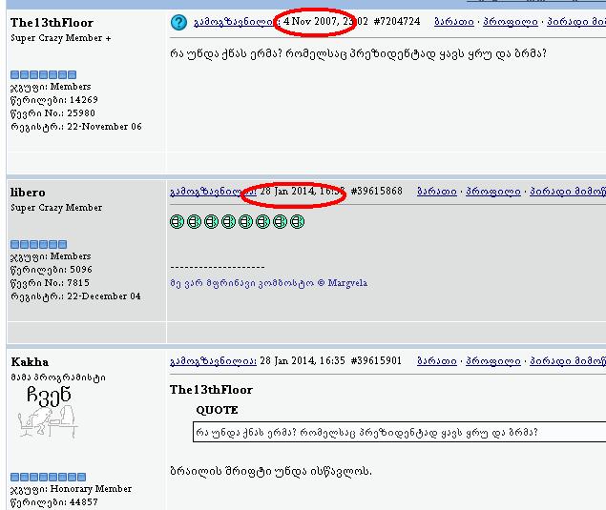This screenshot has height=510, width=606.
Task: Open the private message link in libero's post
Action: click(568, 191)
